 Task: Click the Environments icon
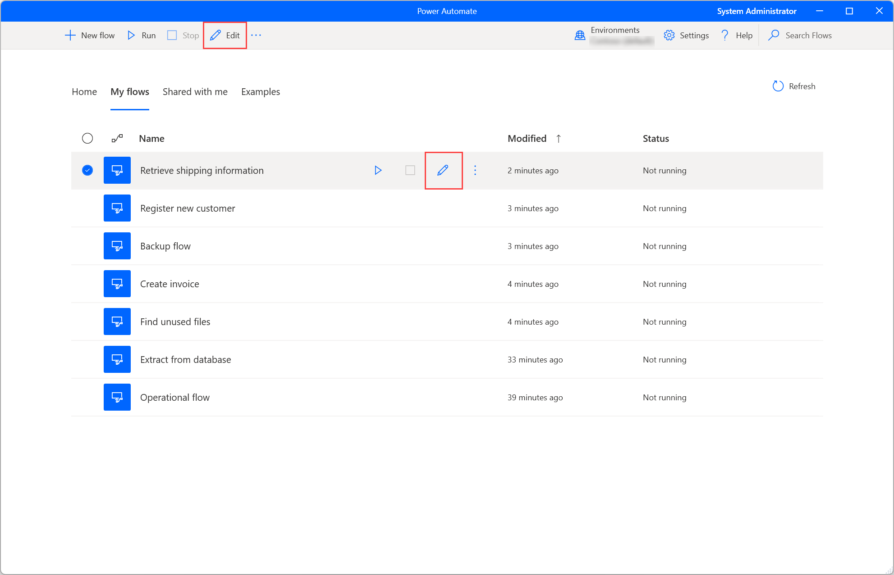[x=579, y=35]
